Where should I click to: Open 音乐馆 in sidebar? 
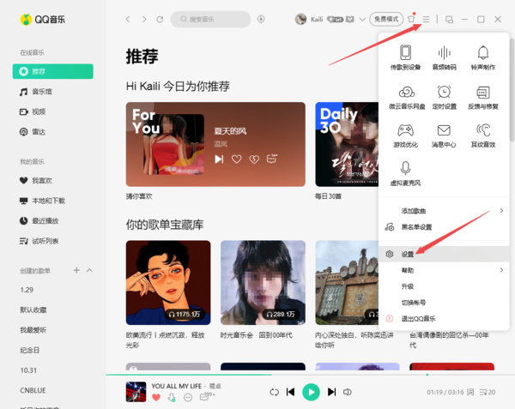pos(53,92)
